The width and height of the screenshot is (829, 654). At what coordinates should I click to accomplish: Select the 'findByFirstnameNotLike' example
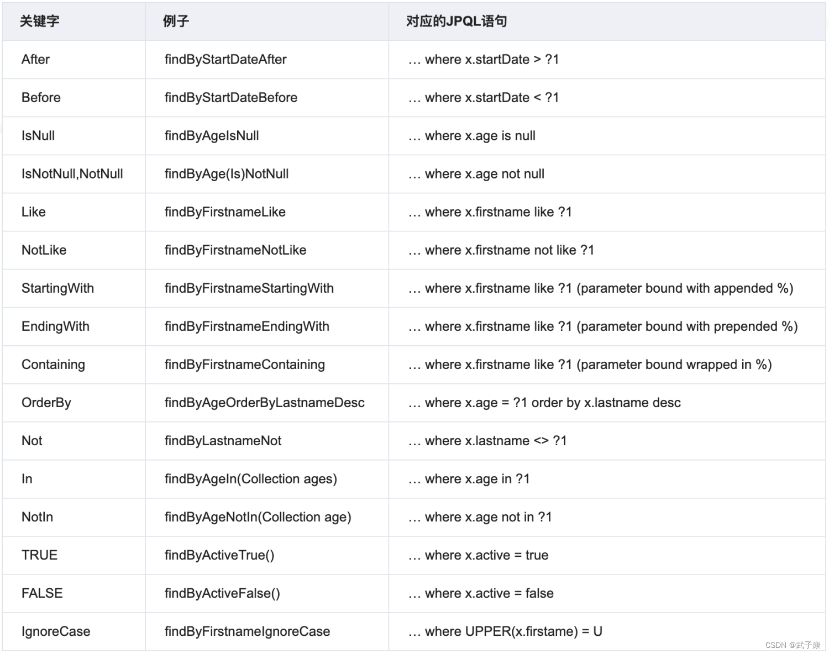[235, 250]
